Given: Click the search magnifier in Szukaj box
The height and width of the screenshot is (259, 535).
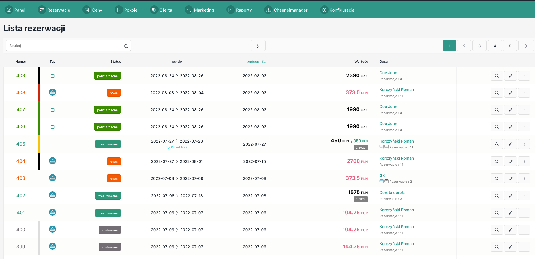Looking at the screenshot, I should click(126, 46).
